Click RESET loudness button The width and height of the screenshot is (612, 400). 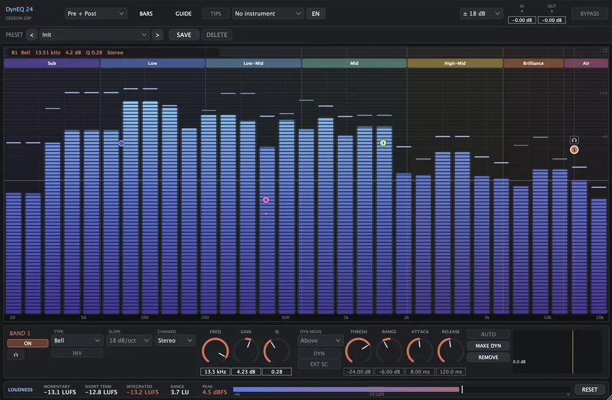(589, 389)
